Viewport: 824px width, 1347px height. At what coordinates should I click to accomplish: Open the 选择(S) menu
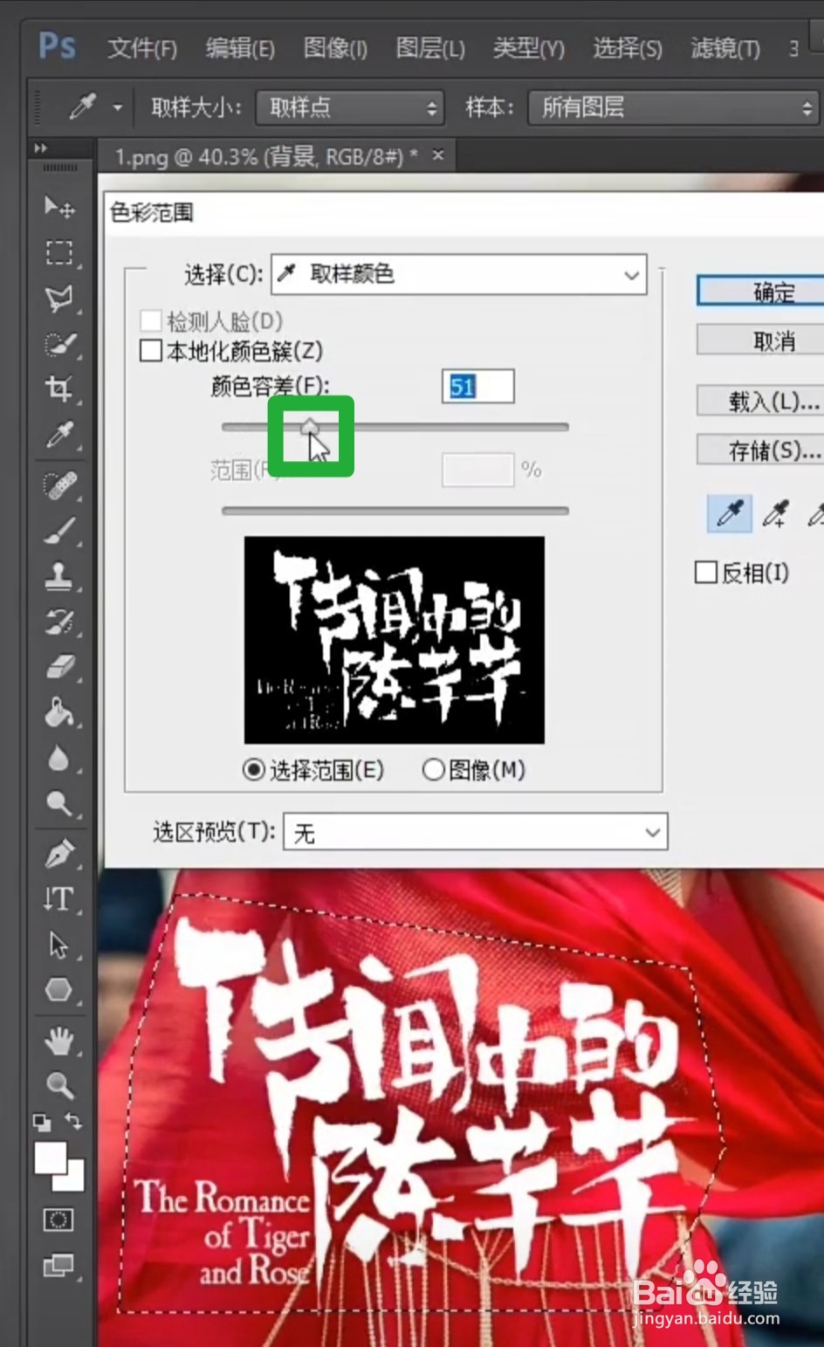628,48
